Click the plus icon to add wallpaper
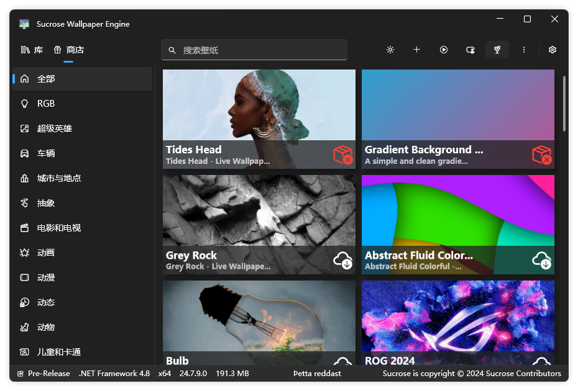578x391 pixels. point(416,50)
